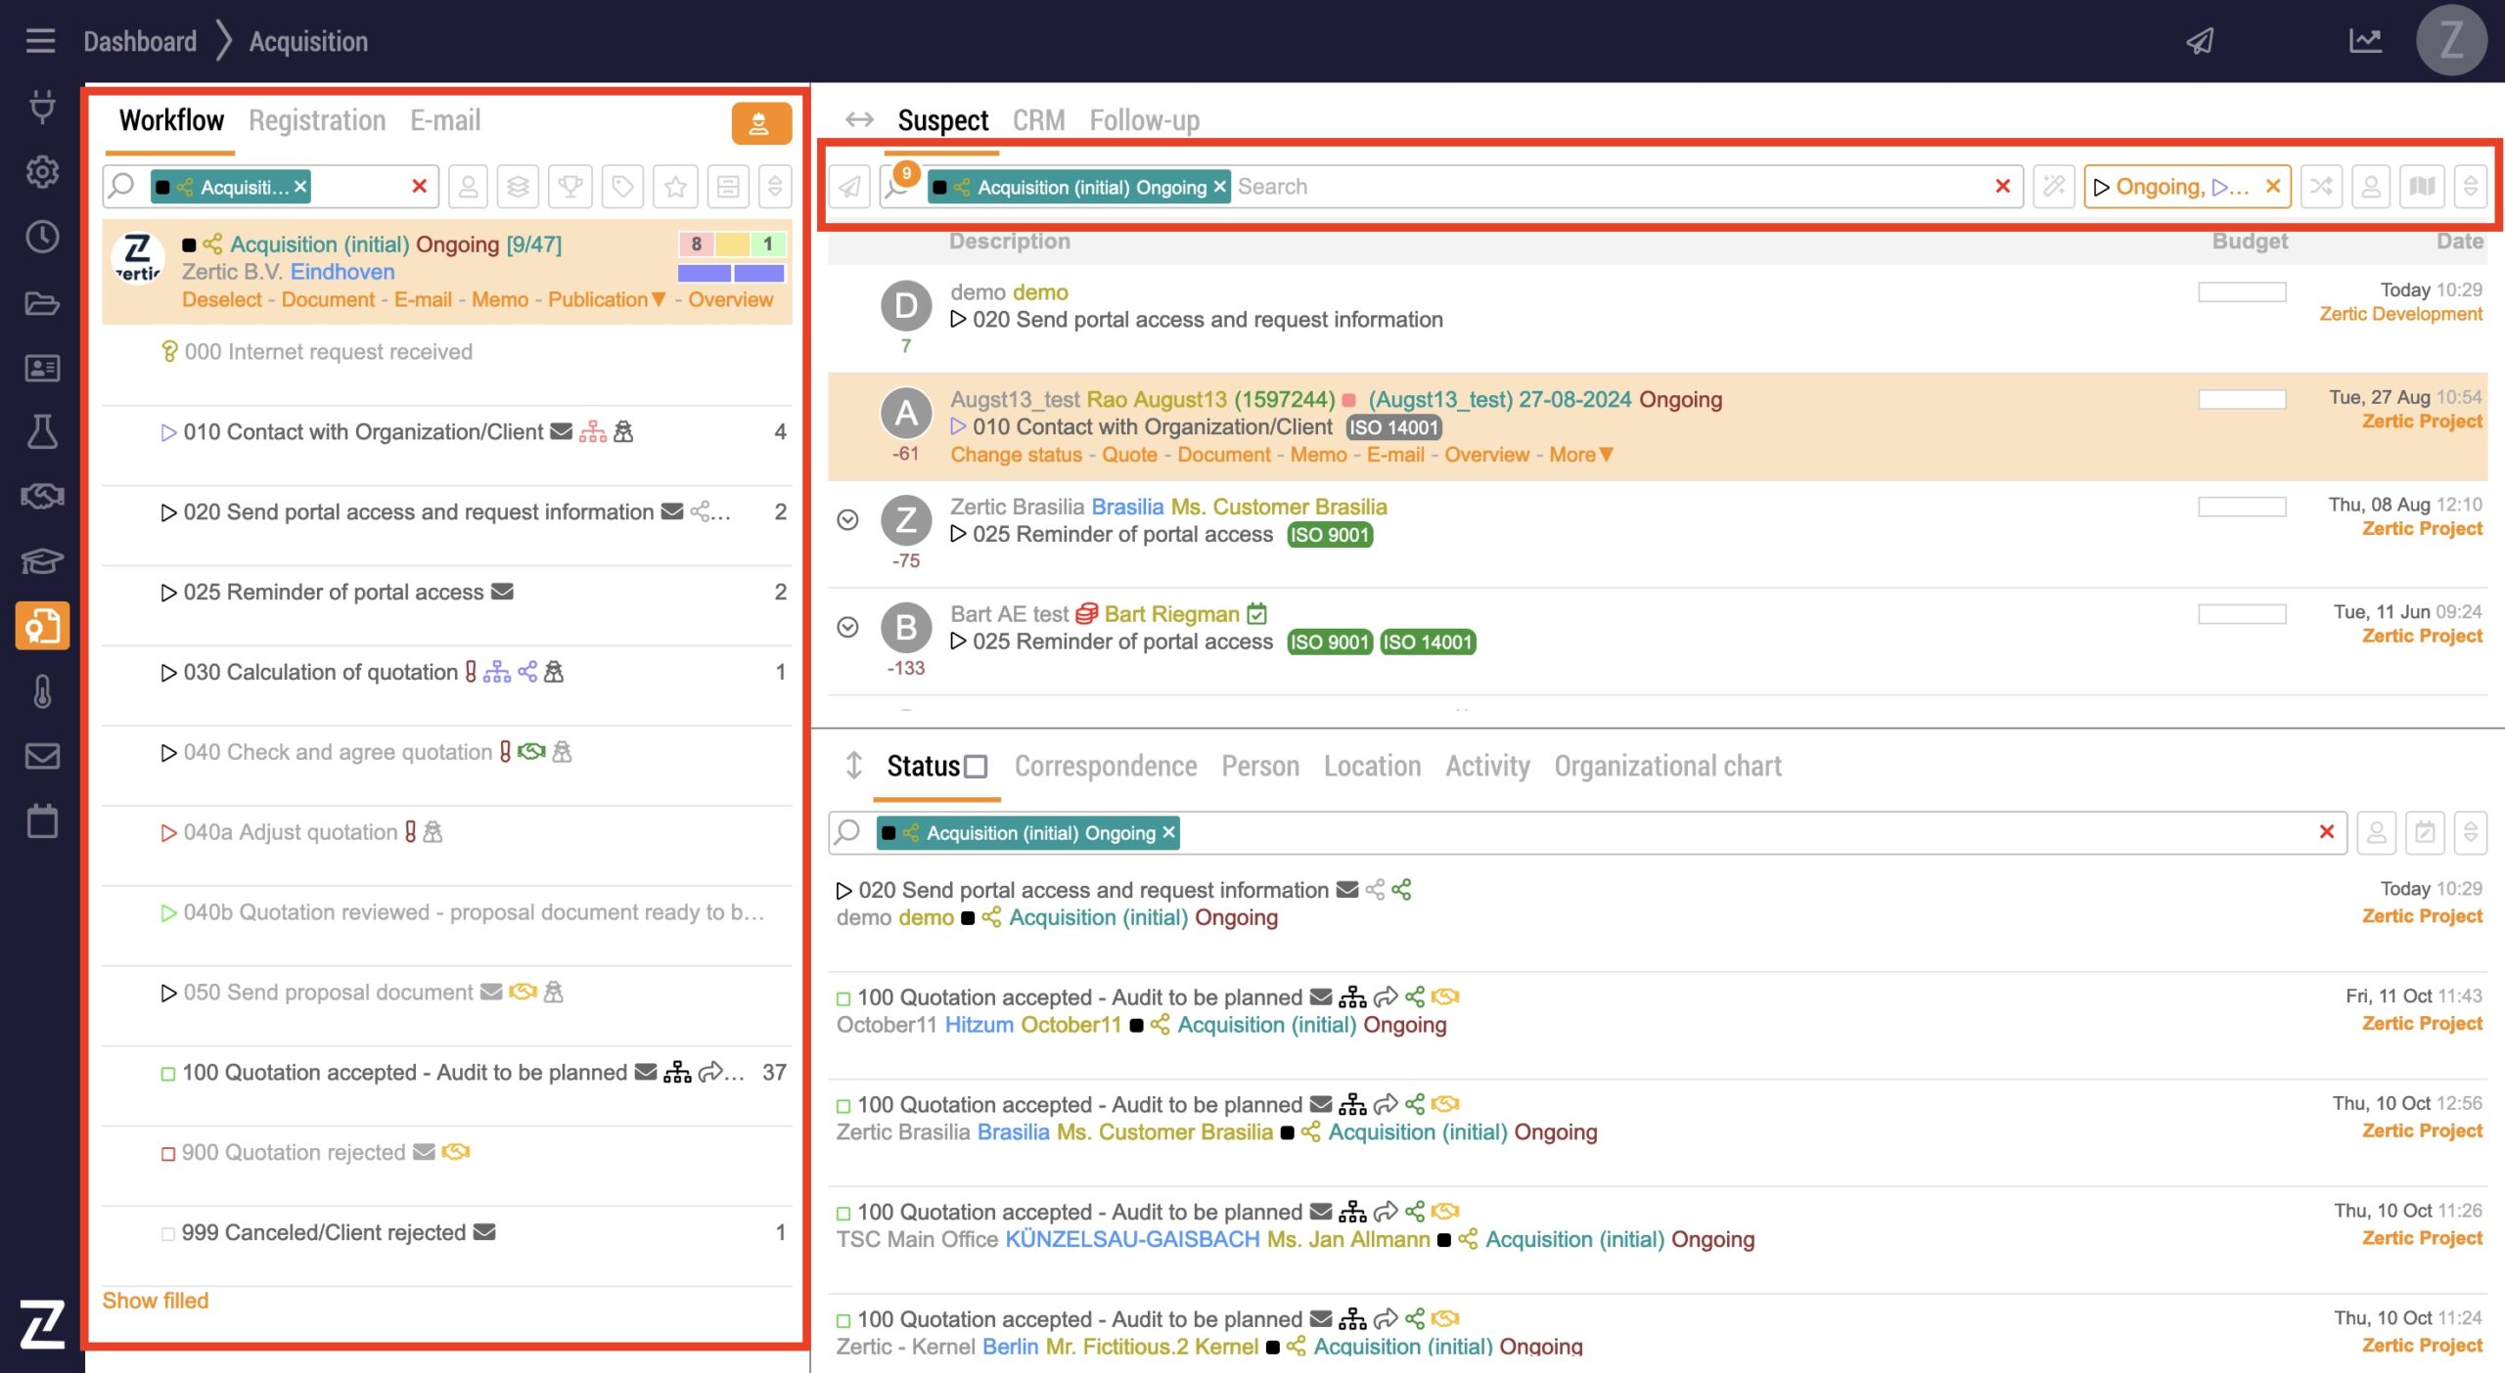Open the map view icon
Image resolution: width=2505 pixels, height=1373 pixels.
coord(2422,186)
